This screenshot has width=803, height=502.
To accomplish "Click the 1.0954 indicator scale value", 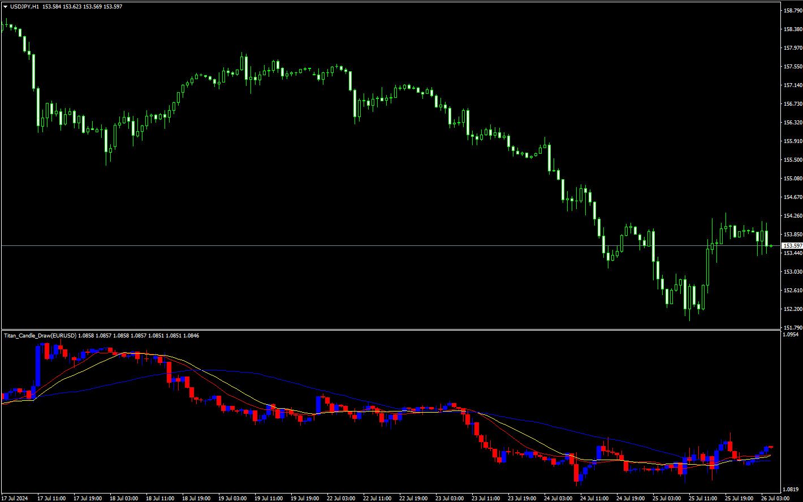I will pyautogui.click(x=791, y=334).
